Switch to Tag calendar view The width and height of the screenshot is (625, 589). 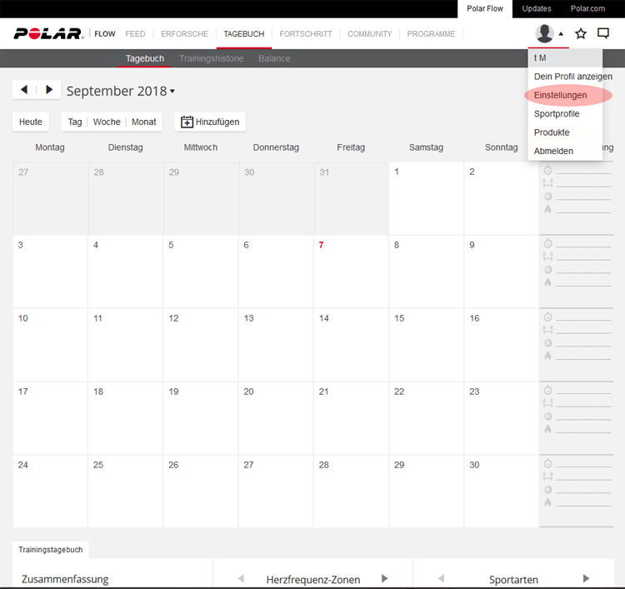coord(75,122)
